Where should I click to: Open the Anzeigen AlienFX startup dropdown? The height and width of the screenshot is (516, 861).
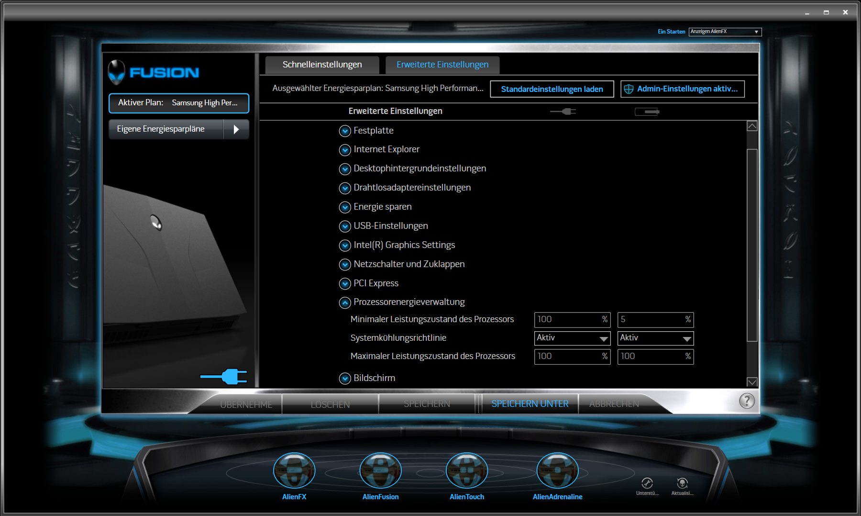(725, 32)
